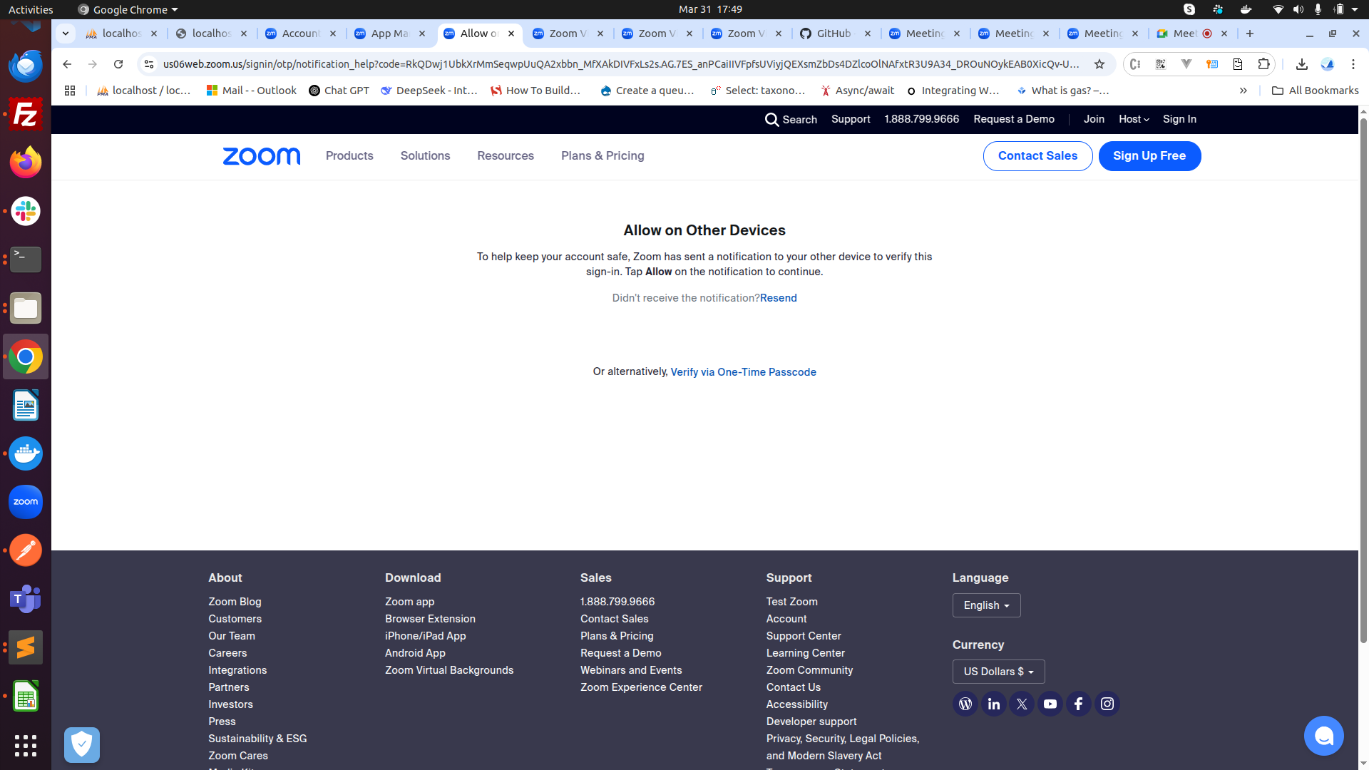The height and width of the screenshot is (770, 1369).
Task: Open Google Chrome app menu in top bar
Action: point(128,9)
